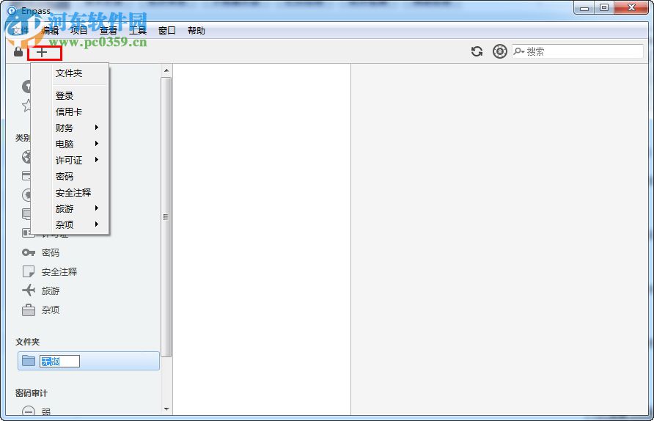This screenshot has height=421, width=654.
Task: Choose 信用卡 from the dropdown menu
Action: coord(69,111)
